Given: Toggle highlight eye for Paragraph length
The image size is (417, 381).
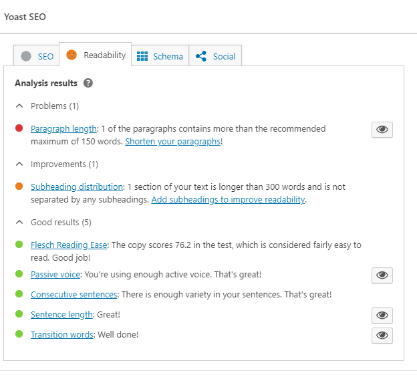Looking at the screenshot, I should 382,130.
